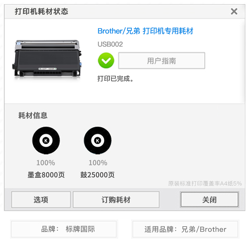The height and width of the screenshot is (249, 249).
Task: Click the 关闭 button
Action: click(209, 200)
